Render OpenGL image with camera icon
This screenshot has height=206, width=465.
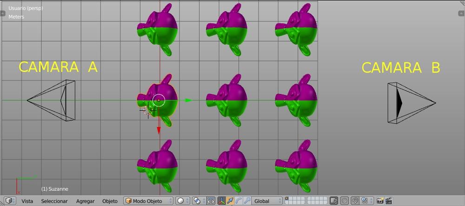point(380,201)
